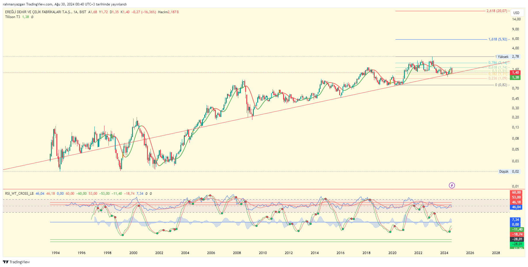Click the 9,00 price axis tick
The height and width of the screenshot is (267, 528).
tap(516, 29)
